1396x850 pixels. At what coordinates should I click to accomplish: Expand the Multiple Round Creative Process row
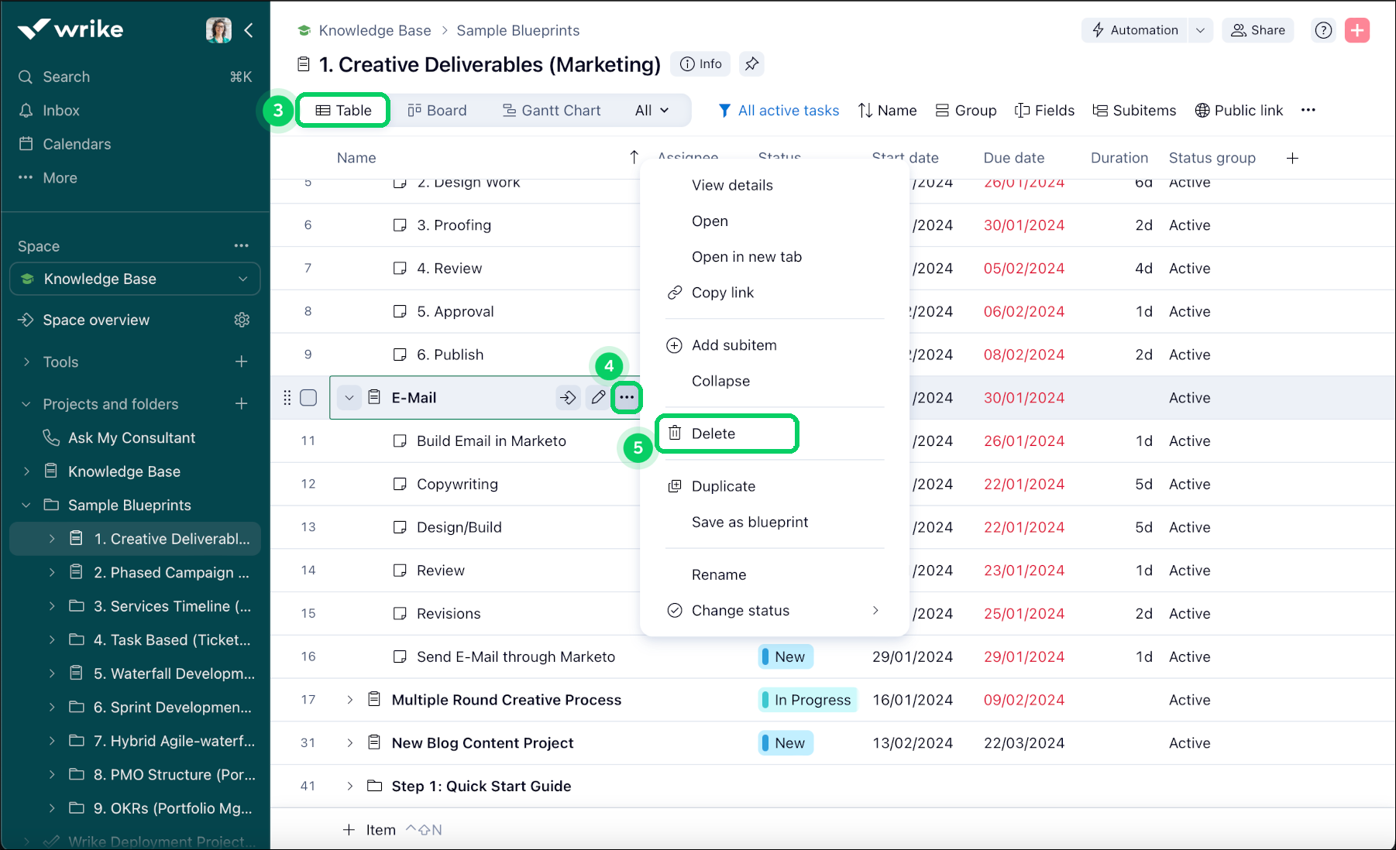pyautogui.click(x=349, y=700)
